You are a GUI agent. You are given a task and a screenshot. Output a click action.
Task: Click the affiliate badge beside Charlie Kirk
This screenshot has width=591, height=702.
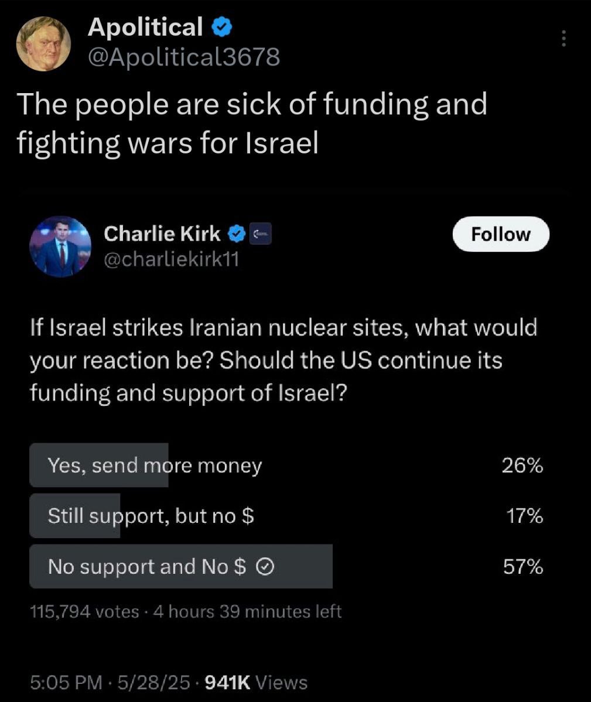tap(260, 234)
